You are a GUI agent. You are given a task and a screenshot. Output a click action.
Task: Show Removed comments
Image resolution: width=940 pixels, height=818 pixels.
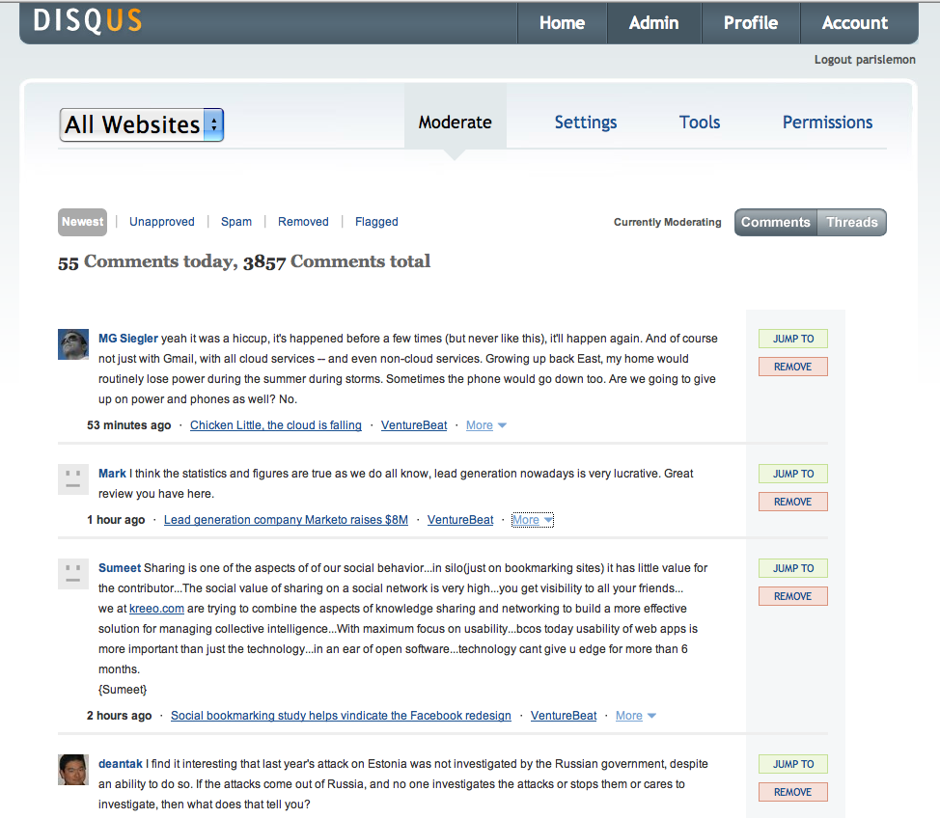[303, 222]
